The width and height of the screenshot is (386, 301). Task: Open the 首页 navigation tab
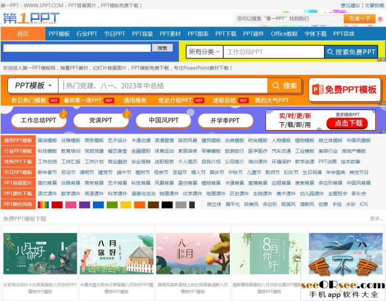(23, 34)
